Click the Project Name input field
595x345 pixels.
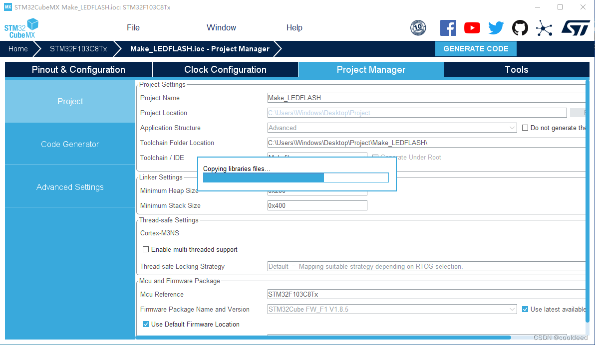(x=426, y=98)
